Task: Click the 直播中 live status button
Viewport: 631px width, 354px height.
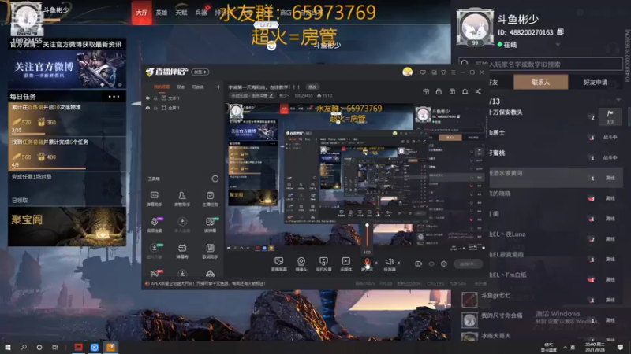Action: click(x=468, y=264)
